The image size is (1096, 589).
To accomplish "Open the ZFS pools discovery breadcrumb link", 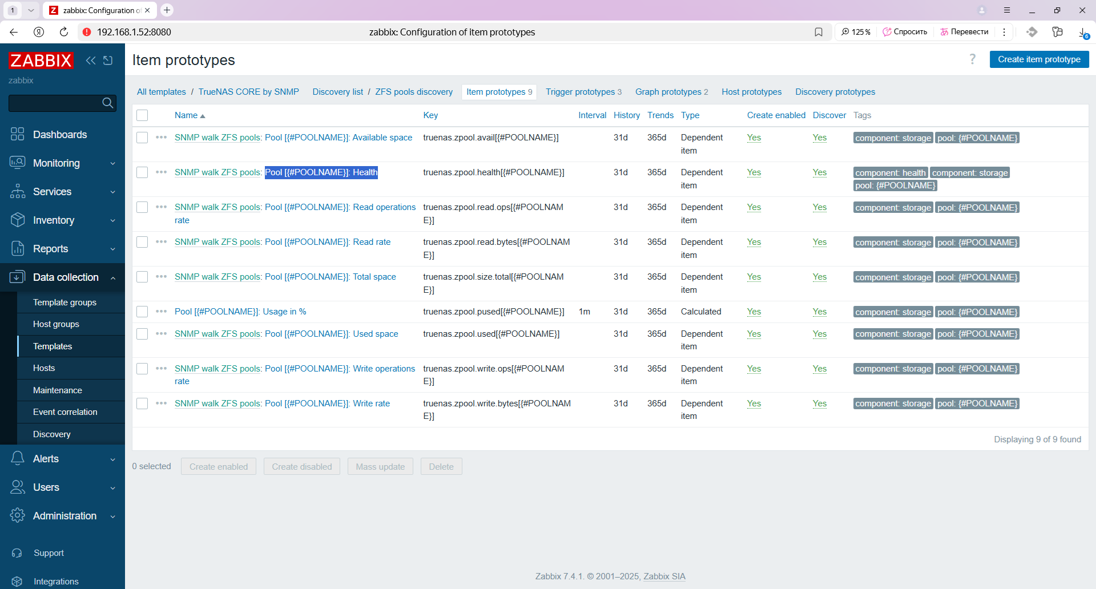I will point(414,92).
